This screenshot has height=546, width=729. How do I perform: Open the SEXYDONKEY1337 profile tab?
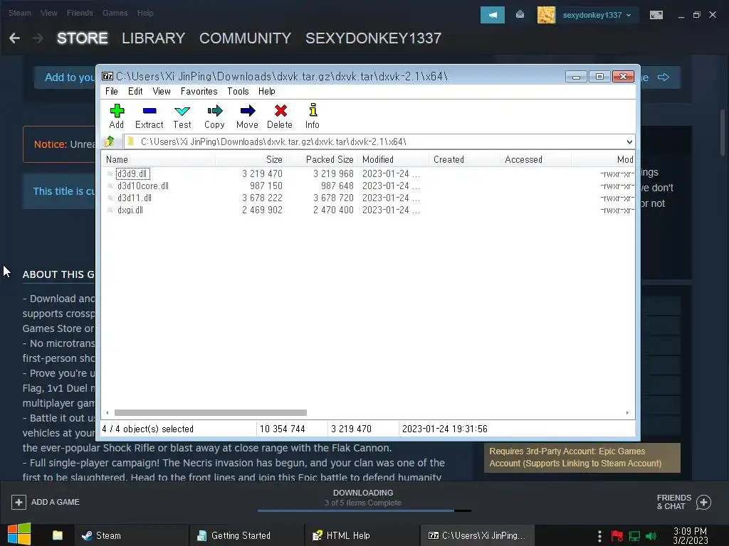click(x=373, y=38)
